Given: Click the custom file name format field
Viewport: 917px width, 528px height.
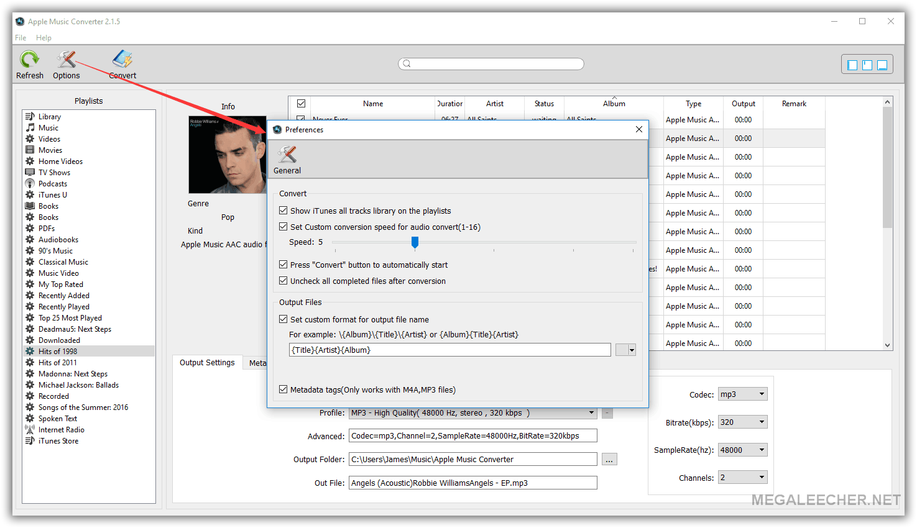Looking at the screenshot, I should click(450, 350).
